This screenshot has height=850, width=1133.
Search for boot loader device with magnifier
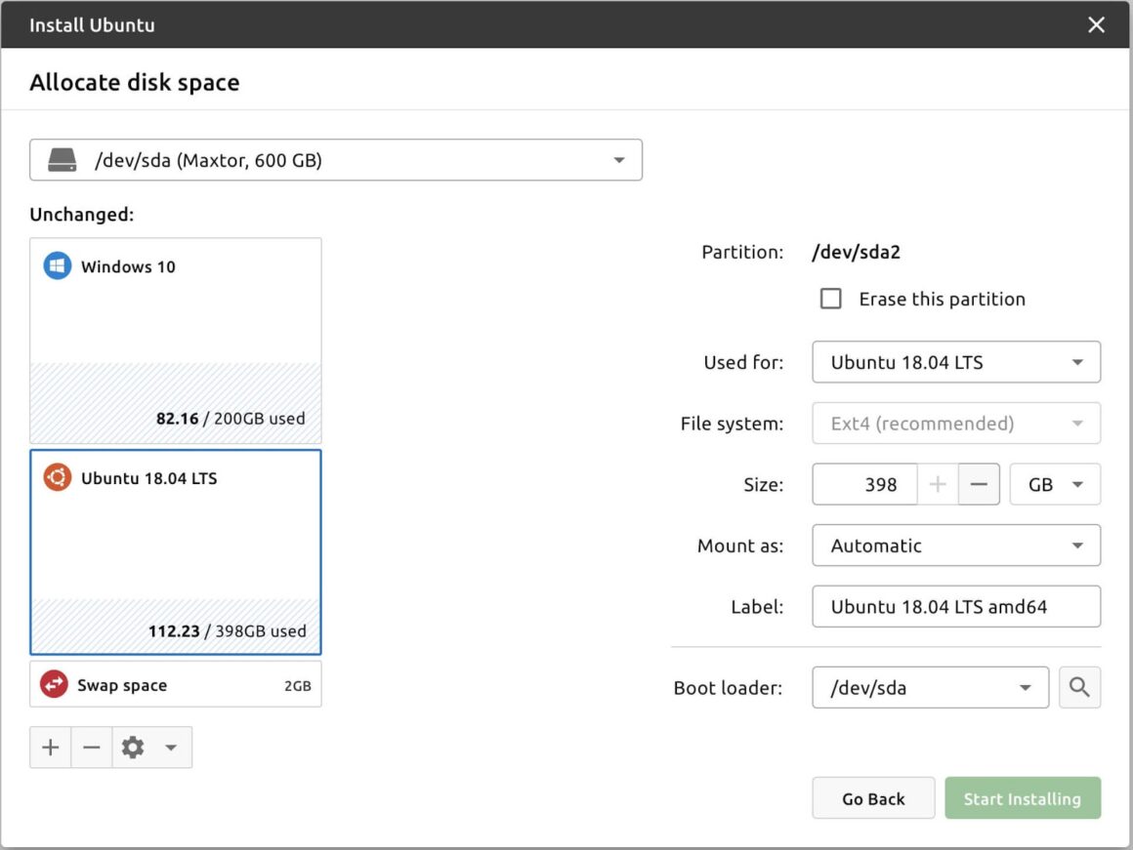[x=1079, y=687]
